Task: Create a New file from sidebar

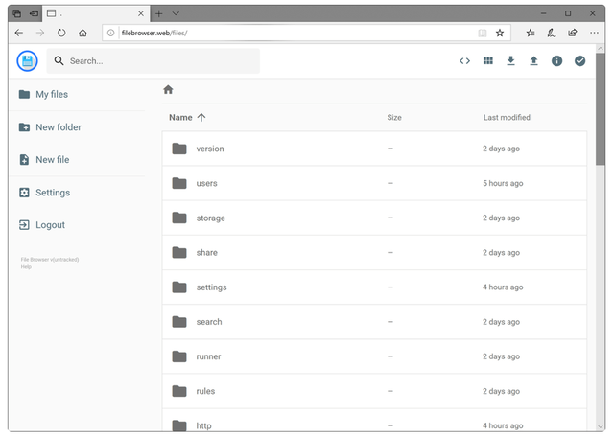Action: (x=44, y=159)
